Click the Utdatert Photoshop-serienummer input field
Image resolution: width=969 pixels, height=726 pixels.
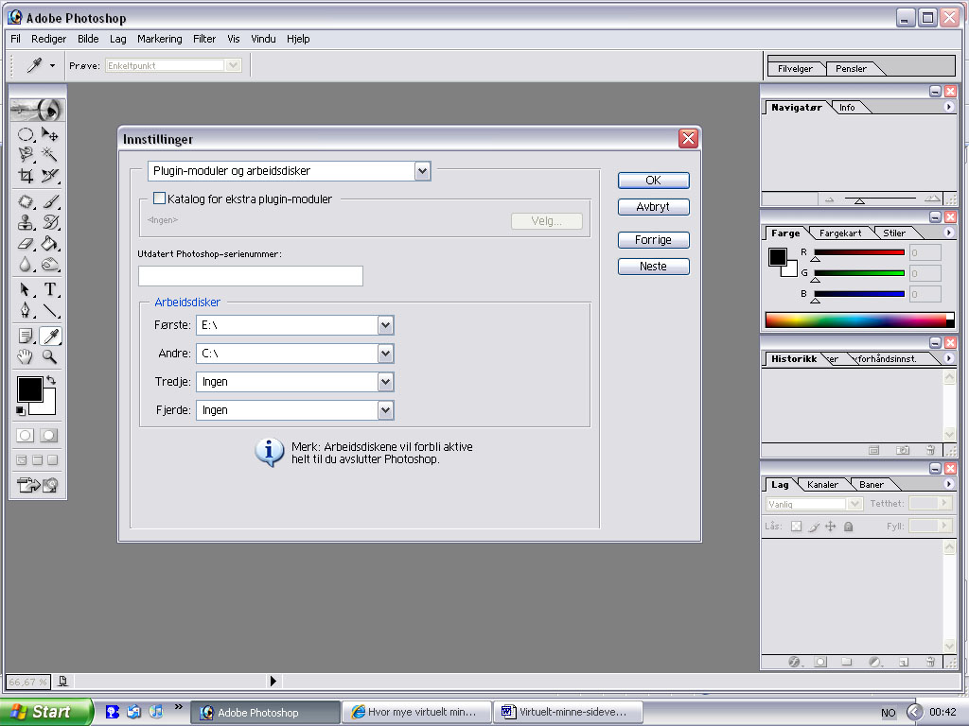250,276
